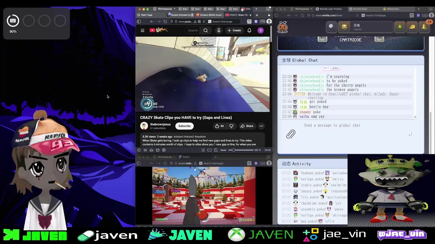435x244 pixels.
Task: Switch to 'Stream WEAK music' SoundCloud tab
Action: [209, 15]
